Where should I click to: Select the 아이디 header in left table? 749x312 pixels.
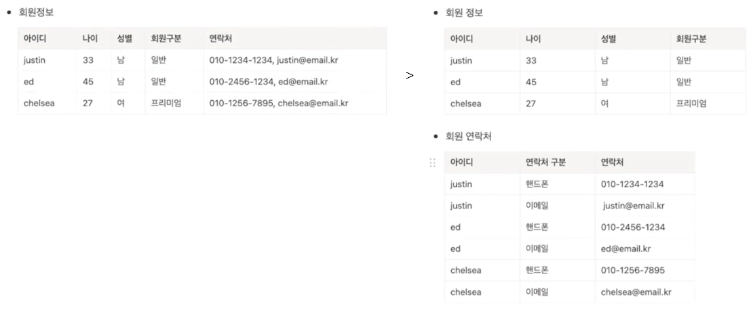click(x=47, y=39)
